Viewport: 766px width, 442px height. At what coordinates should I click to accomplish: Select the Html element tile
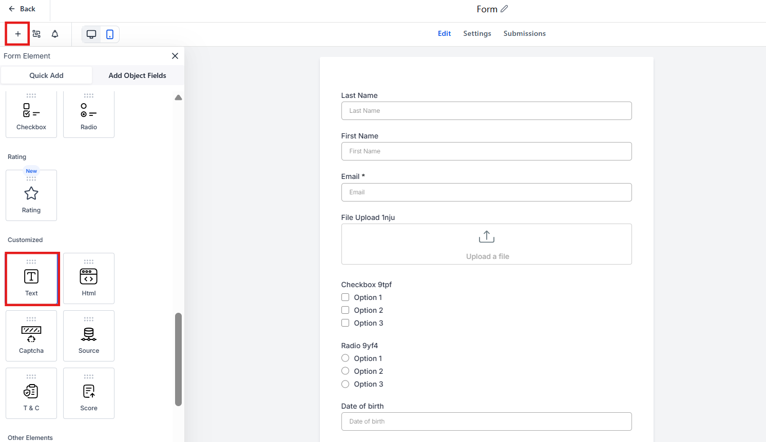pyautogui.click(x=89, y=278)
